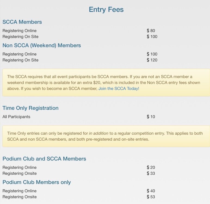This screenshot has width=210, height=204.
Task: Select the $ 20 Podium Club online fee
Action: (151, 167)
